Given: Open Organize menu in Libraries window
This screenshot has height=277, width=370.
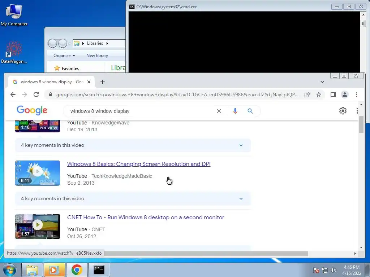Looking at the screenshot, I should (x=64, y=56).
